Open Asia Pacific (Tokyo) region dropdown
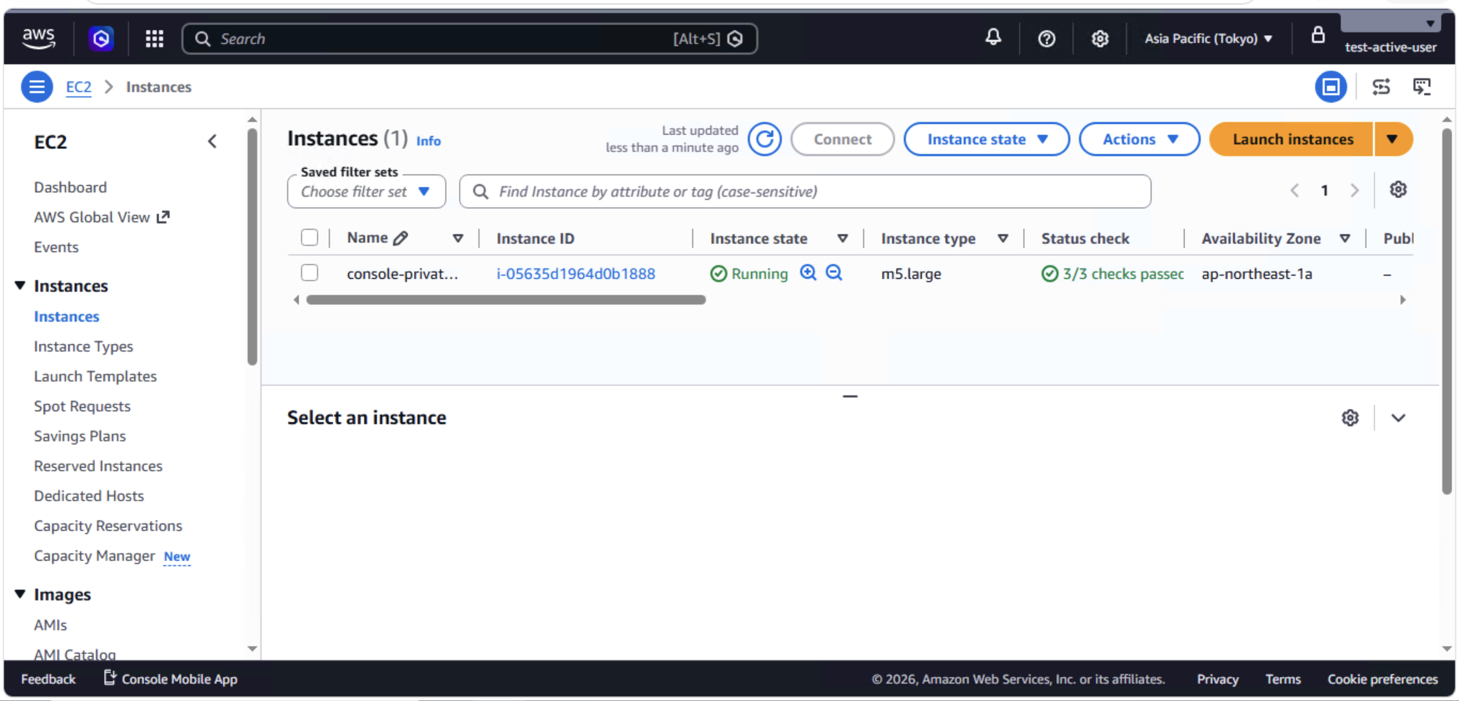 (1209, 39)
